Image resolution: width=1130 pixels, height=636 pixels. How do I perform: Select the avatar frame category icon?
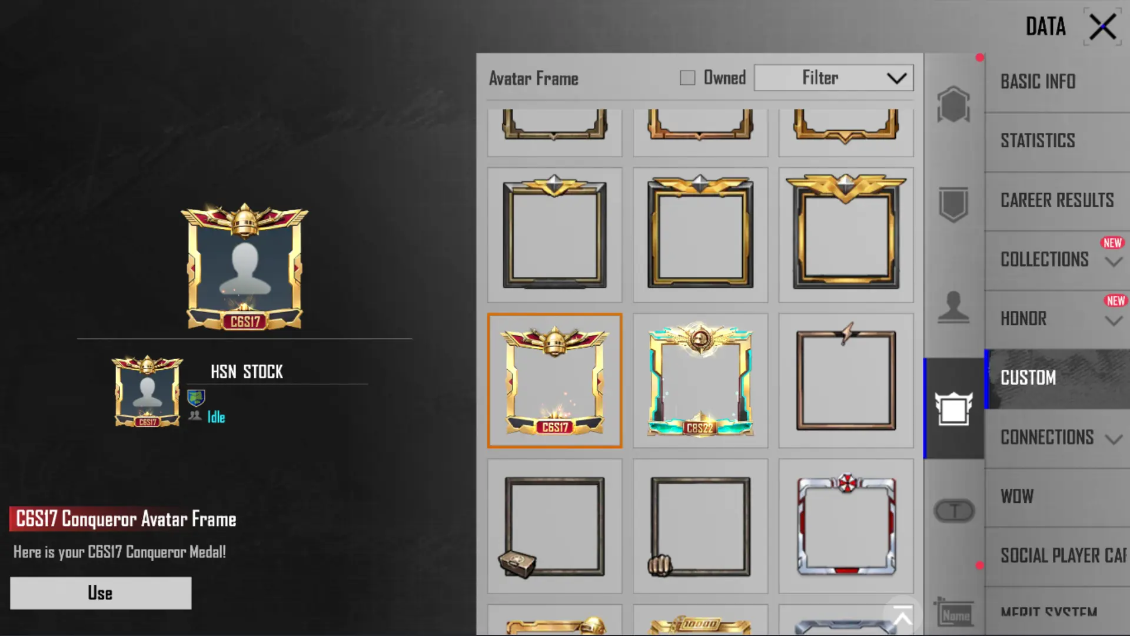(953, 408)
